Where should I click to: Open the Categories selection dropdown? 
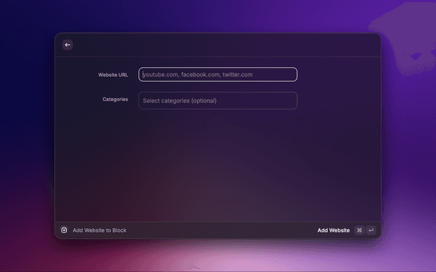[218, 101]
